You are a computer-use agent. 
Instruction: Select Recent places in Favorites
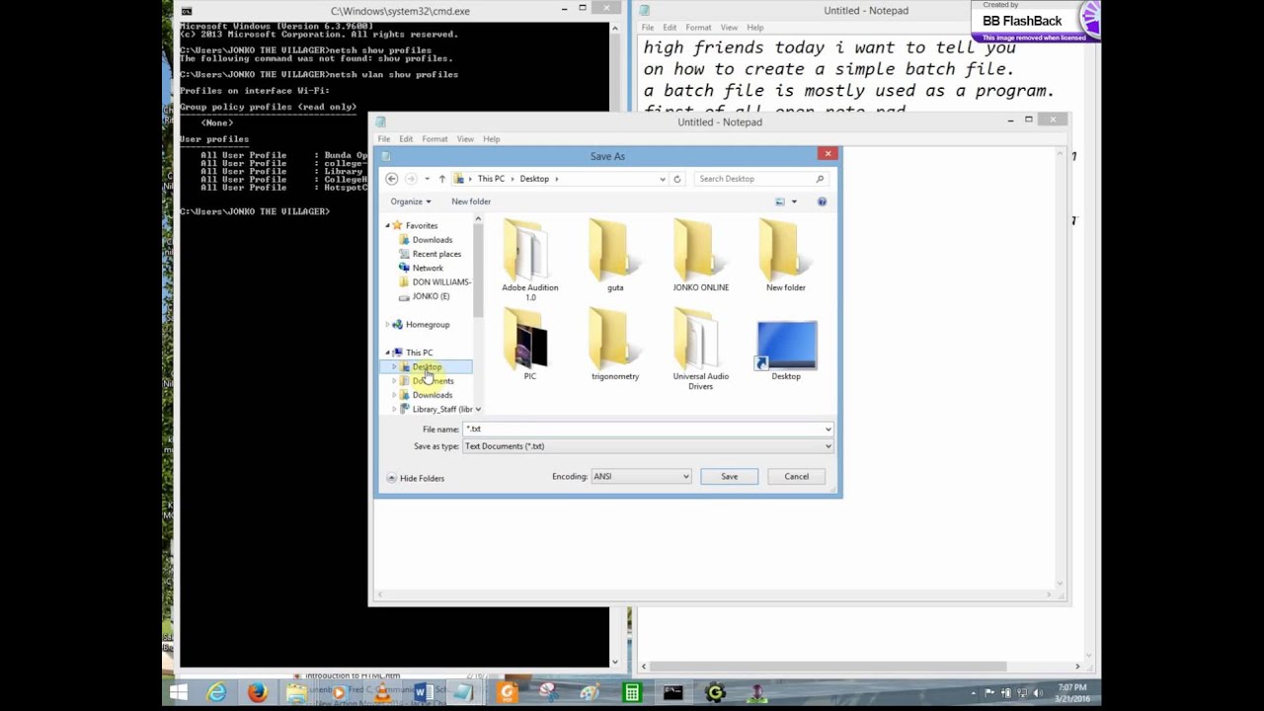tap(431, 254)
